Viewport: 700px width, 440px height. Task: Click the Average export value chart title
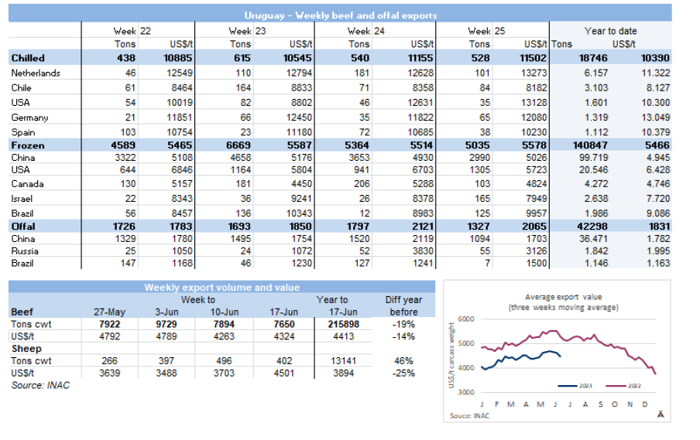pos(562,302)
